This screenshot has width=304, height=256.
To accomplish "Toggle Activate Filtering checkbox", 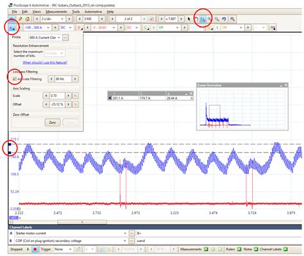I will [x=15, y=79].
